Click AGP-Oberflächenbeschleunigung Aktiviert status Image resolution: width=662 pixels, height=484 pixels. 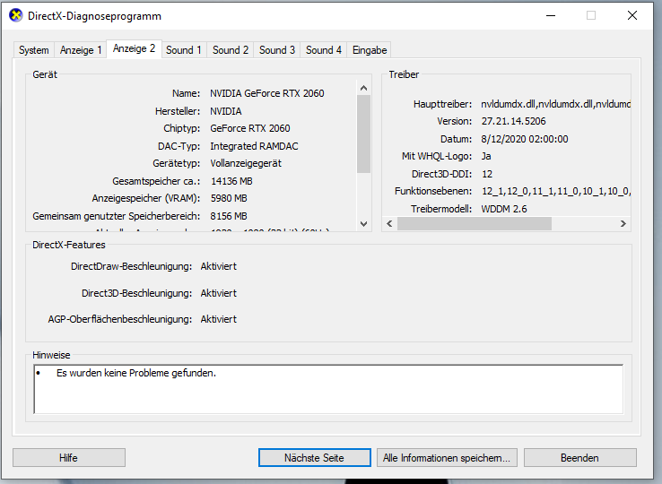point(219,319)
